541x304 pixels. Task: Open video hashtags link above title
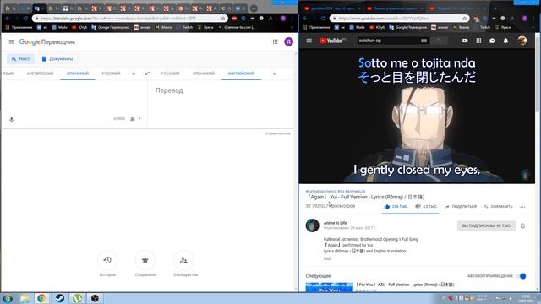click(335, 191)
